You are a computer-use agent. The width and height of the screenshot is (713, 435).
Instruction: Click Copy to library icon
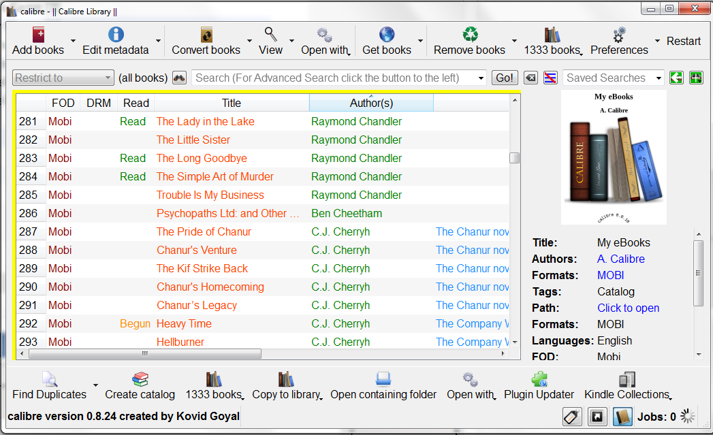coord(286,378)
